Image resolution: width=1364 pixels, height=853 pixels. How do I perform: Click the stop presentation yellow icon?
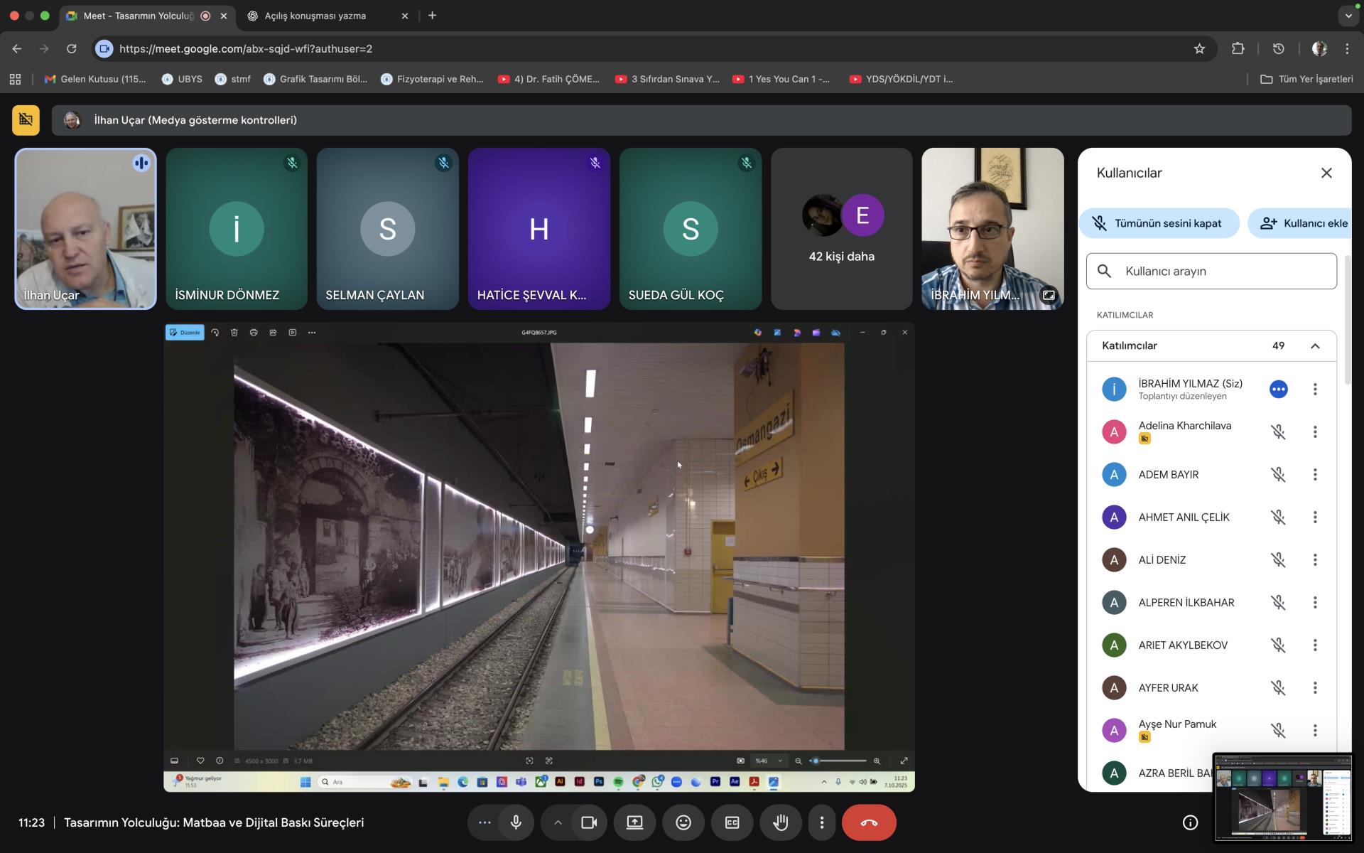click(26, 120)
